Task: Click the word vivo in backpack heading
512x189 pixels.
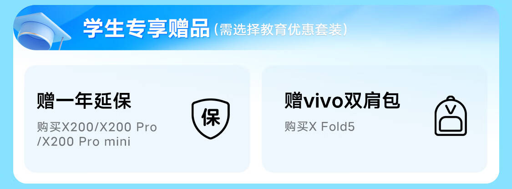Action: pyautogui.click(x=323, y=102)
